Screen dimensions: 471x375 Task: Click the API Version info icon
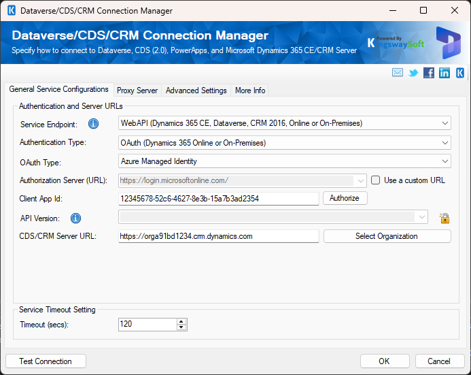[76, 218]
